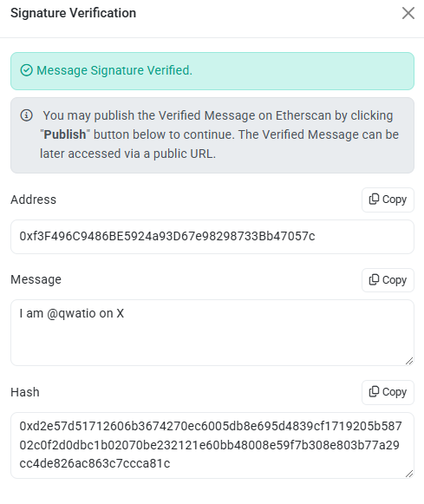Click the Message textarea resize handle
This screenshot has width=424, height=504.
point(409,361)
